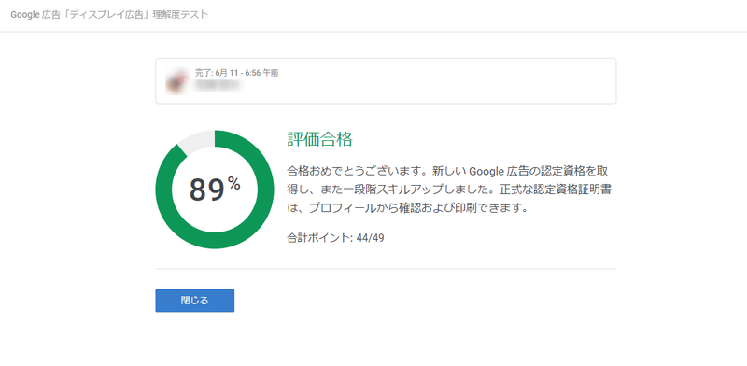Click the blurred profile avatar thumbnail
Image resolution: width=747 pixels, height=366 pixels.
click(x=177, y=81)
